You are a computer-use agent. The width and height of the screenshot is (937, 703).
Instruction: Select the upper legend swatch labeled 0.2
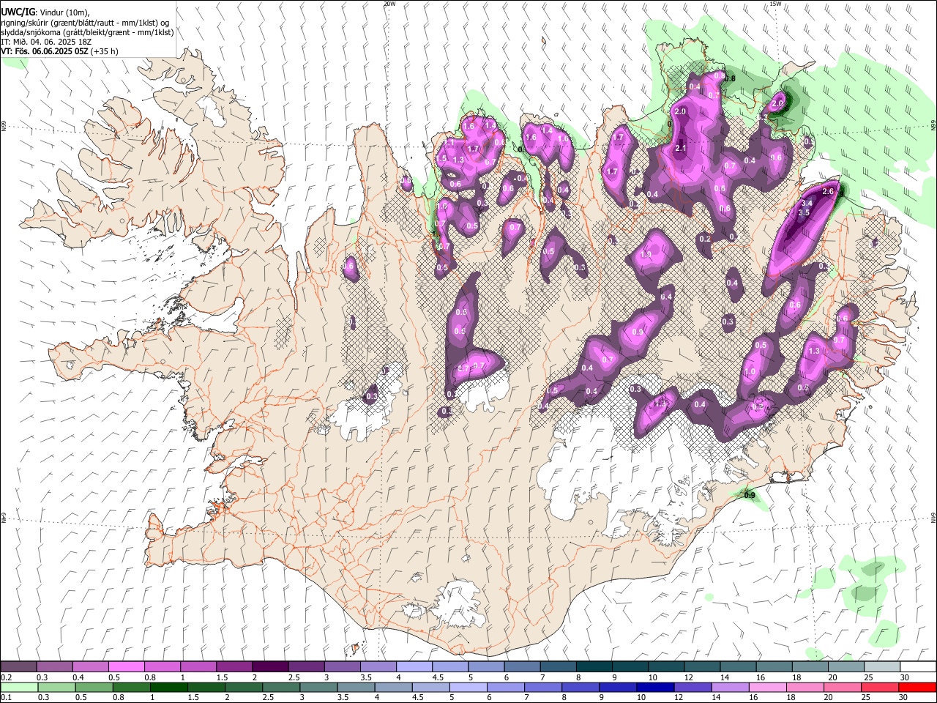[x=18, y=667]
